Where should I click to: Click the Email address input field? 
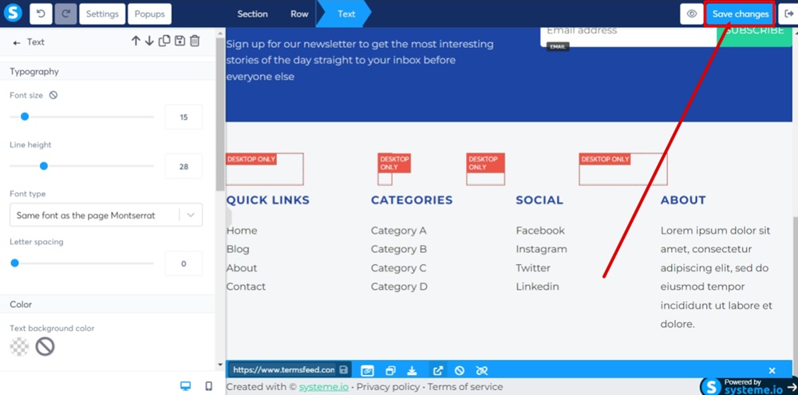point(628,36)
